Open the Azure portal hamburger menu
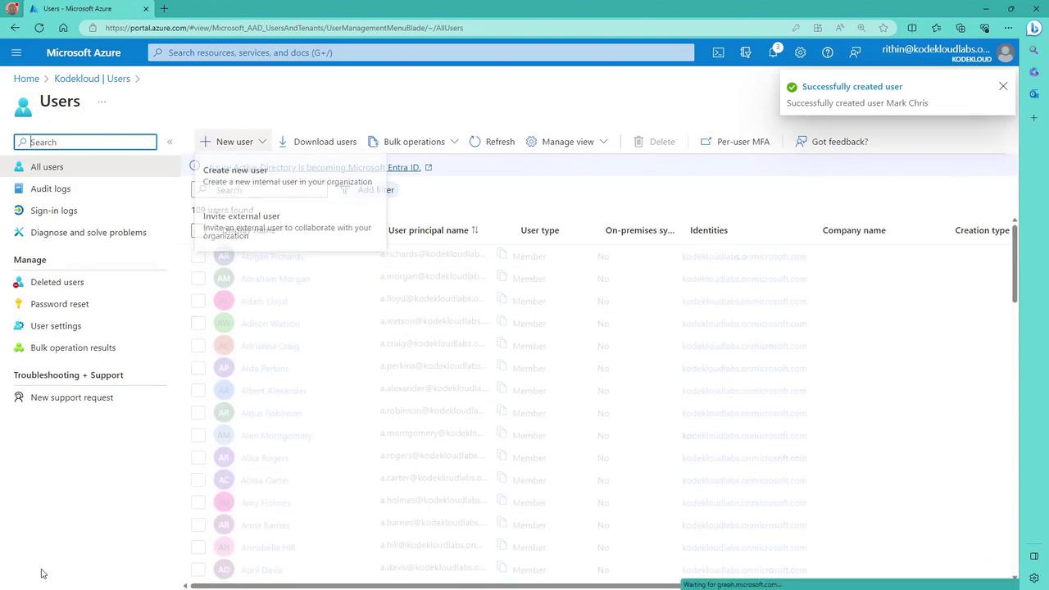1049x590 pixels. point(16,52)
